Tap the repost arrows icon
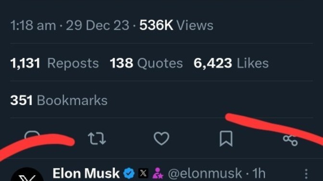The image size is (323, 181). point(97,138)
